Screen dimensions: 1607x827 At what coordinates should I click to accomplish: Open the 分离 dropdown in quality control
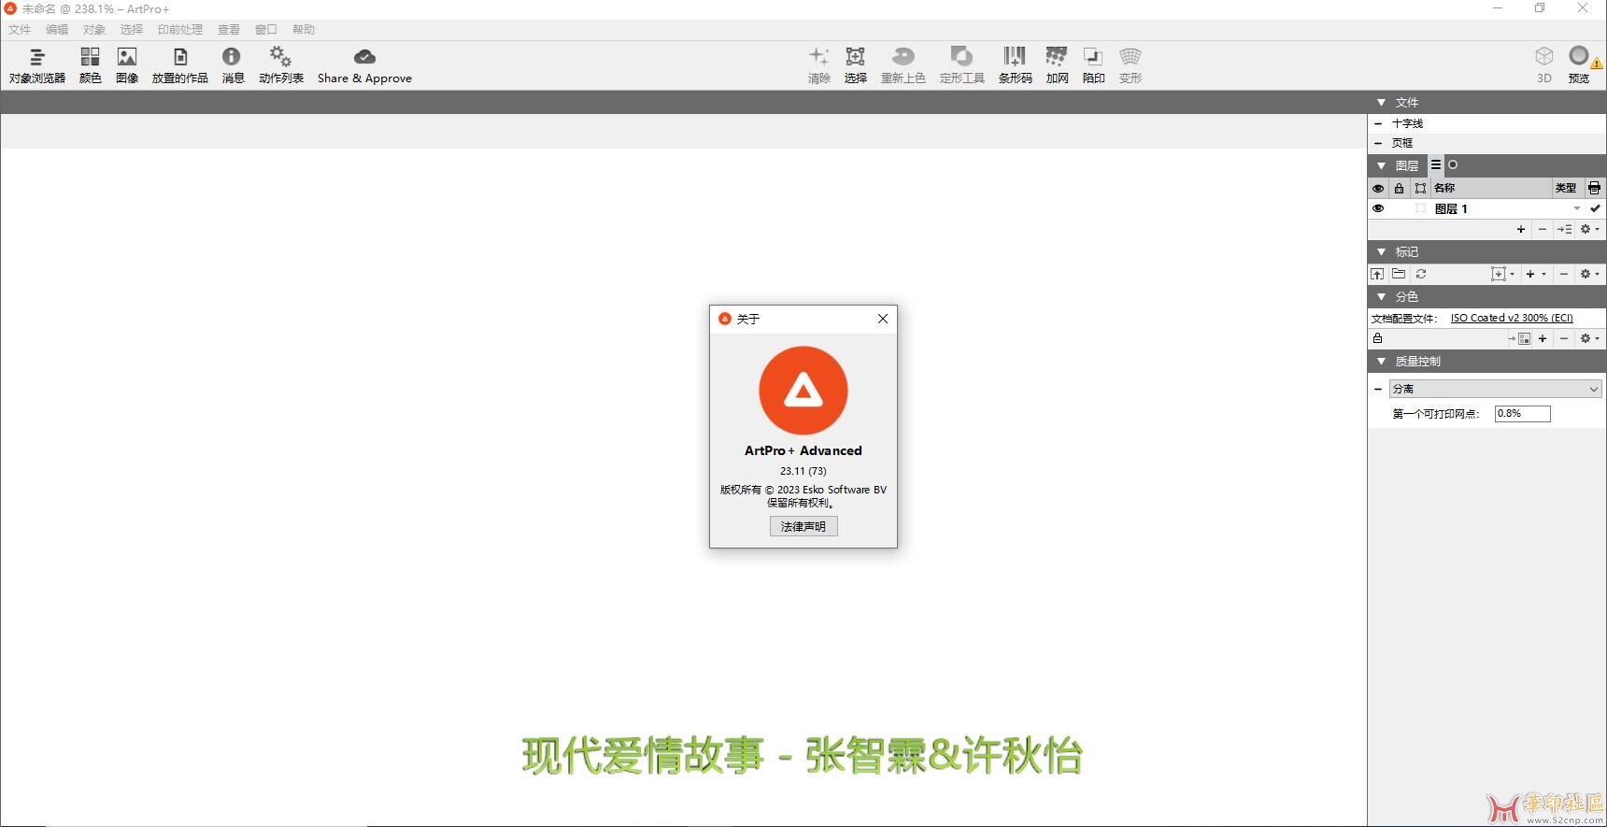1496,389
